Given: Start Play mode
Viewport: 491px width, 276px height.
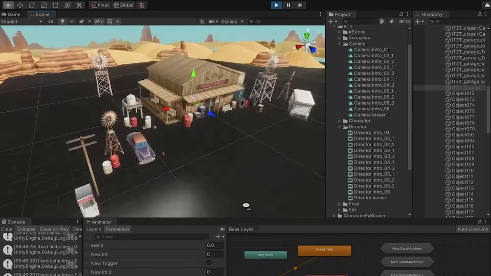Looking at the screenshot, I should [276, 5].
